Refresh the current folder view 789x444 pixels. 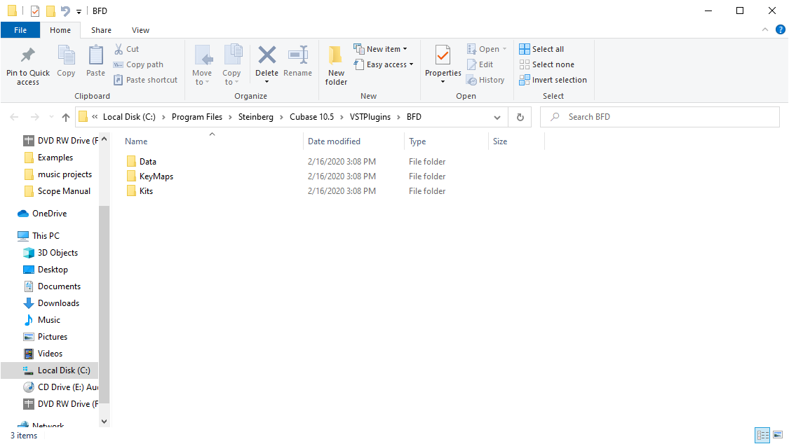[520, 117]
